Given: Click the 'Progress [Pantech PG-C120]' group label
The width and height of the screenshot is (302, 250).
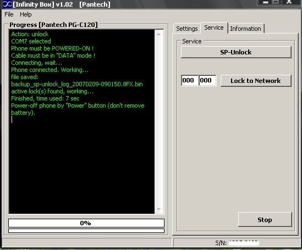Looking at the screenshot, I should pos(53,25).
